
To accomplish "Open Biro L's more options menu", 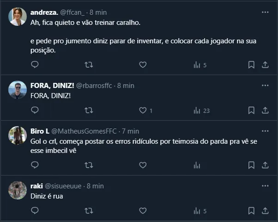I will pyautogui.click(x=265, y=131).
